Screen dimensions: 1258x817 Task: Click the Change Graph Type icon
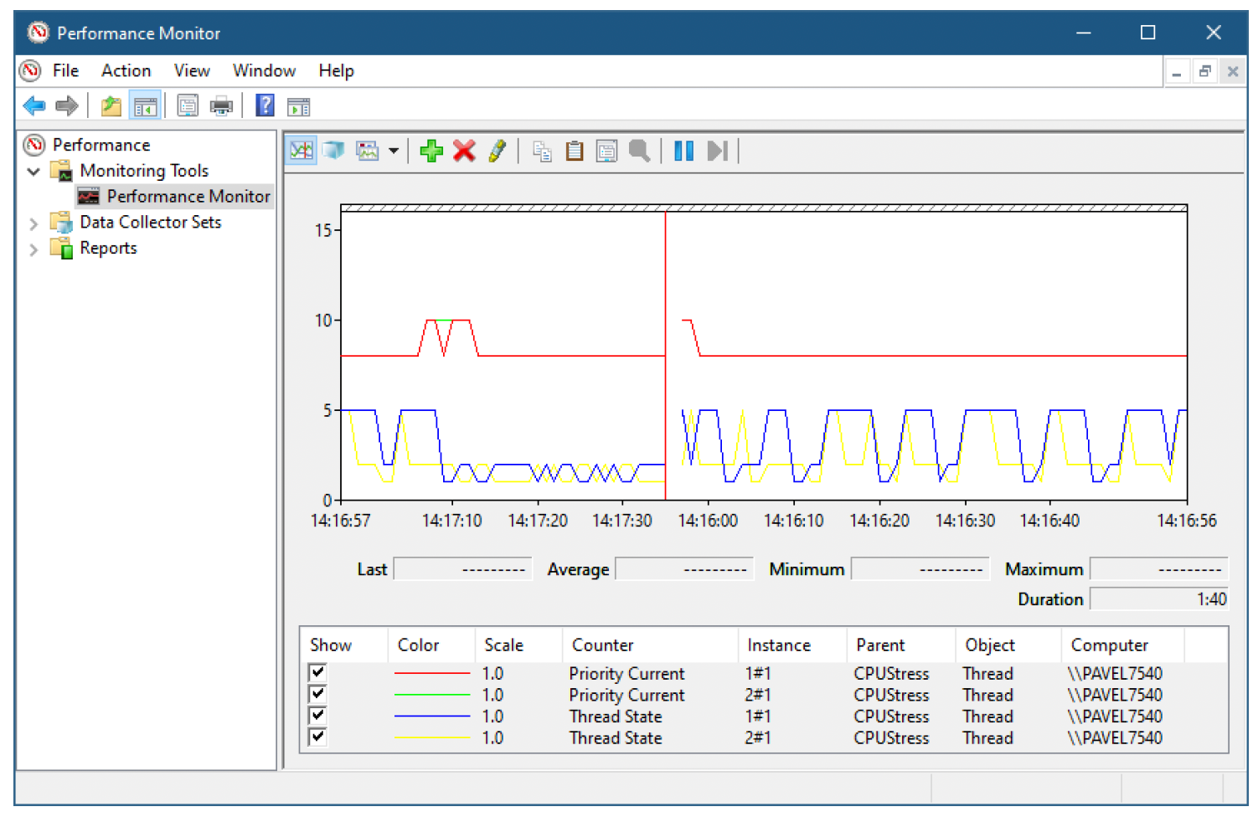click(368, 151)
